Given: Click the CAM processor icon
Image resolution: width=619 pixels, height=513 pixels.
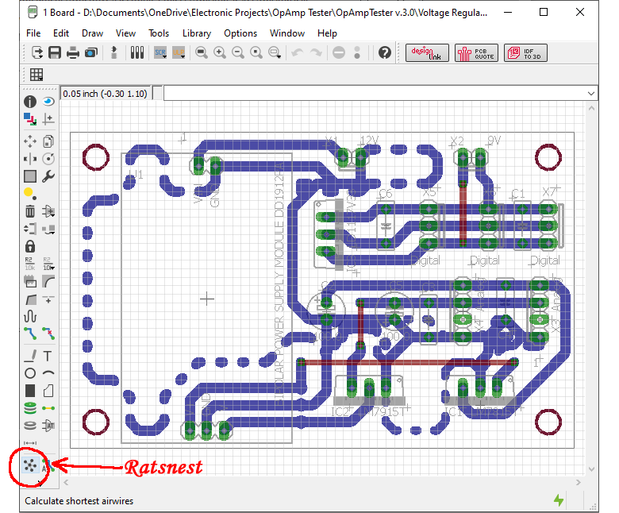Looking at the screenshot, I should pyautogui.click(x=91, y=52).
